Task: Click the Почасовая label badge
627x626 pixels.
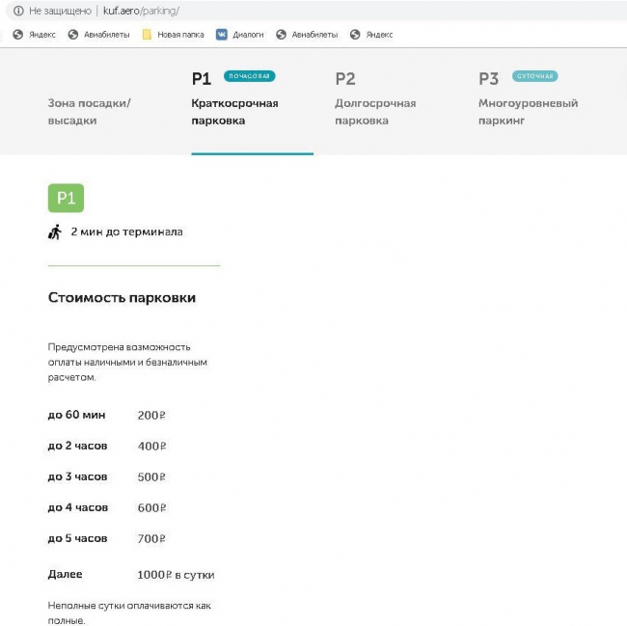Action: point(249,76)
